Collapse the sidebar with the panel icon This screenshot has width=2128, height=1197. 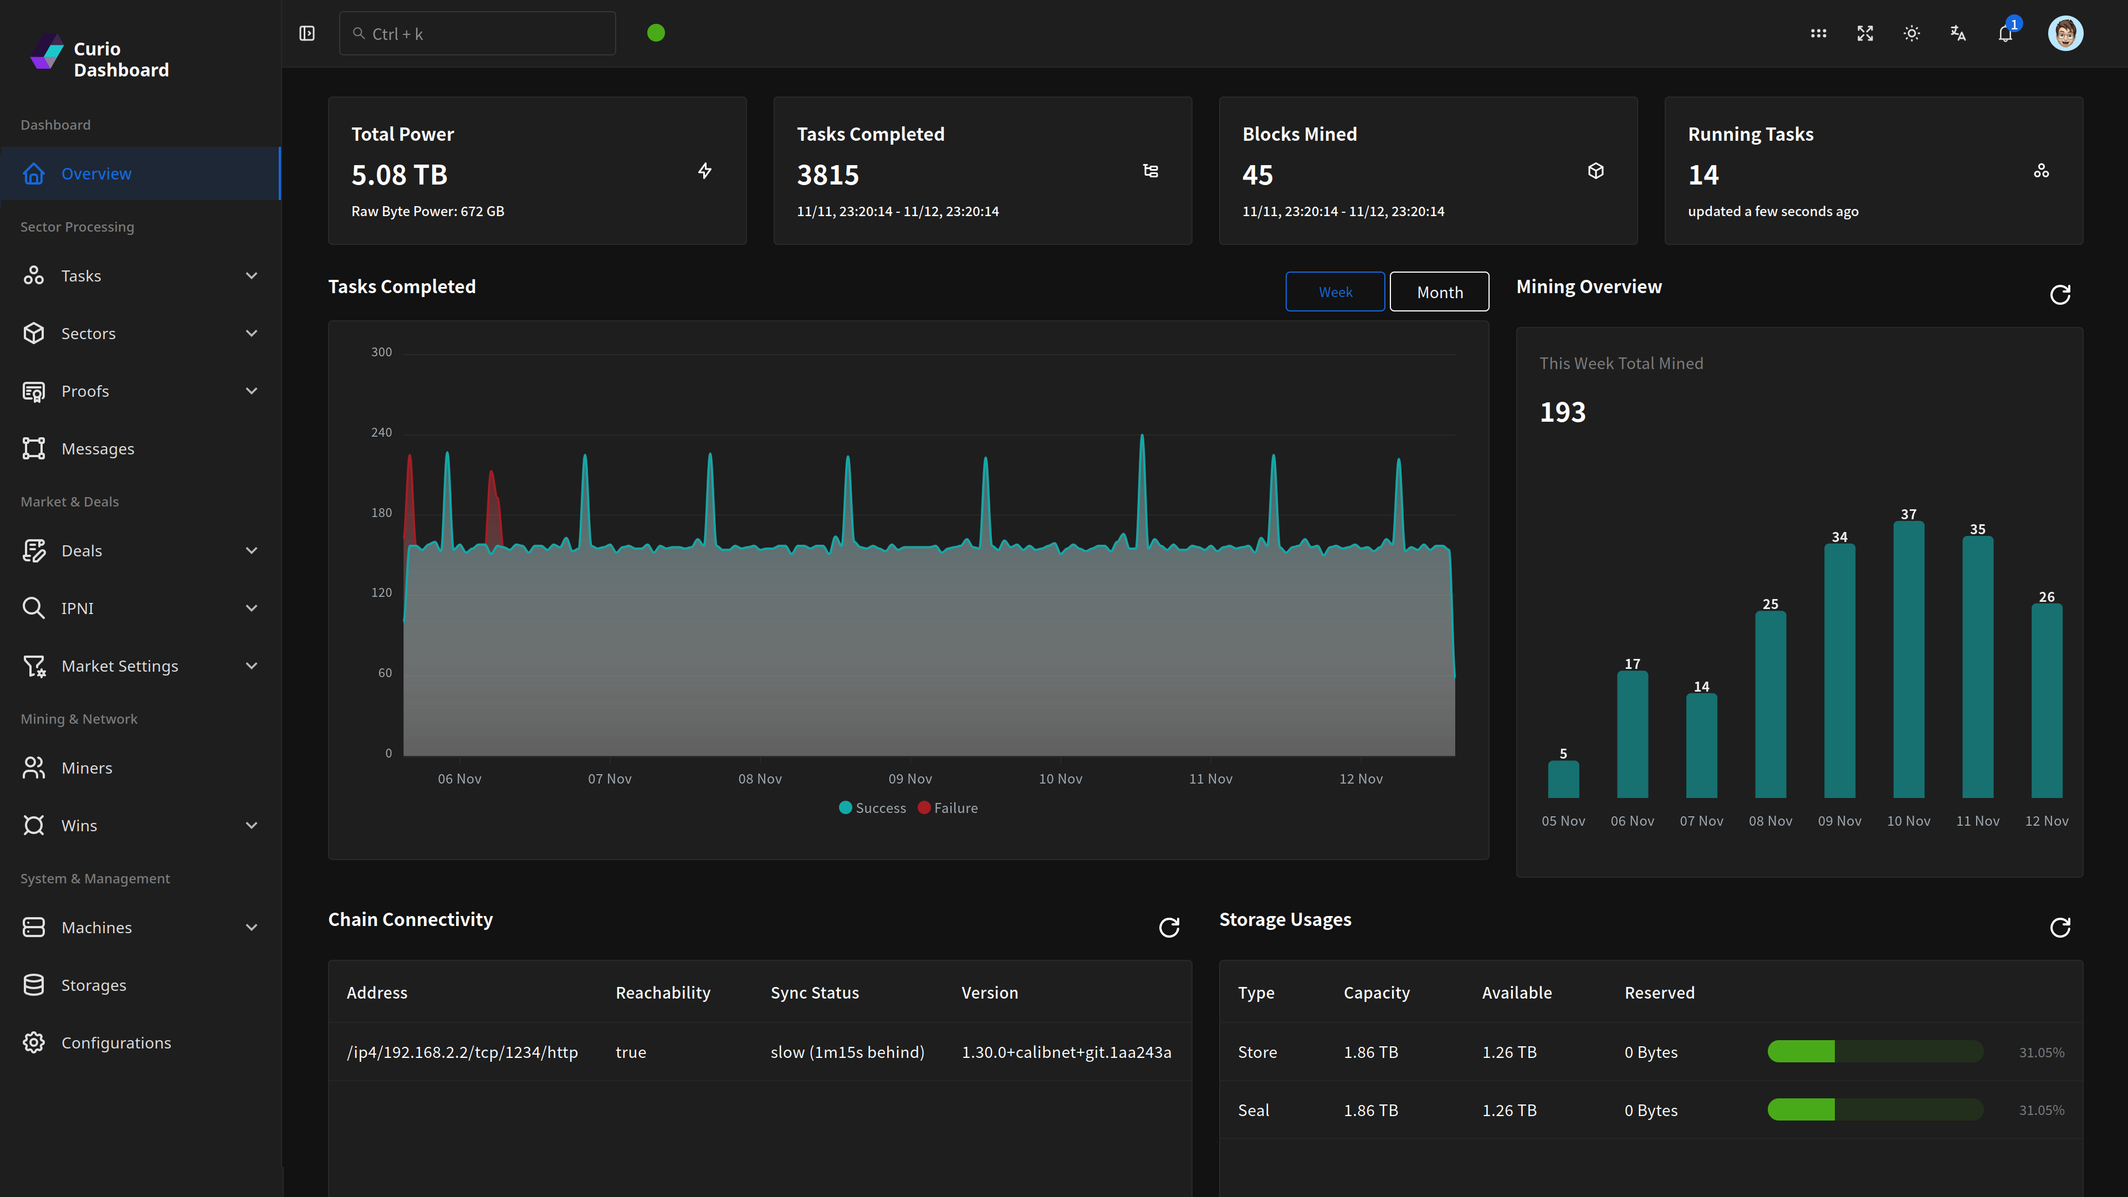click(x=306, y=34)
